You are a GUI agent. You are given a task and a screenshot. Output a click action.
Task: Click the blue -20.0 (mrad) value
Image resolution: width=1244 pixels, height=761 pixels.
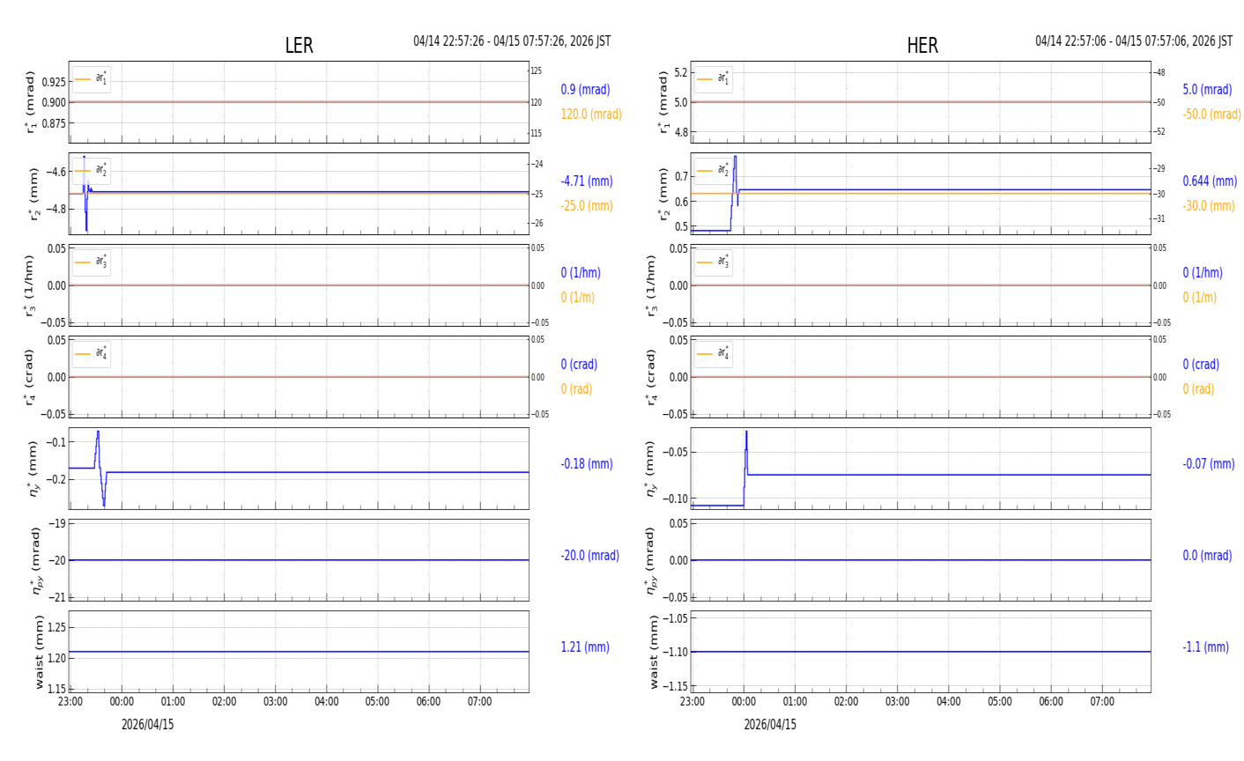point(589,556)
